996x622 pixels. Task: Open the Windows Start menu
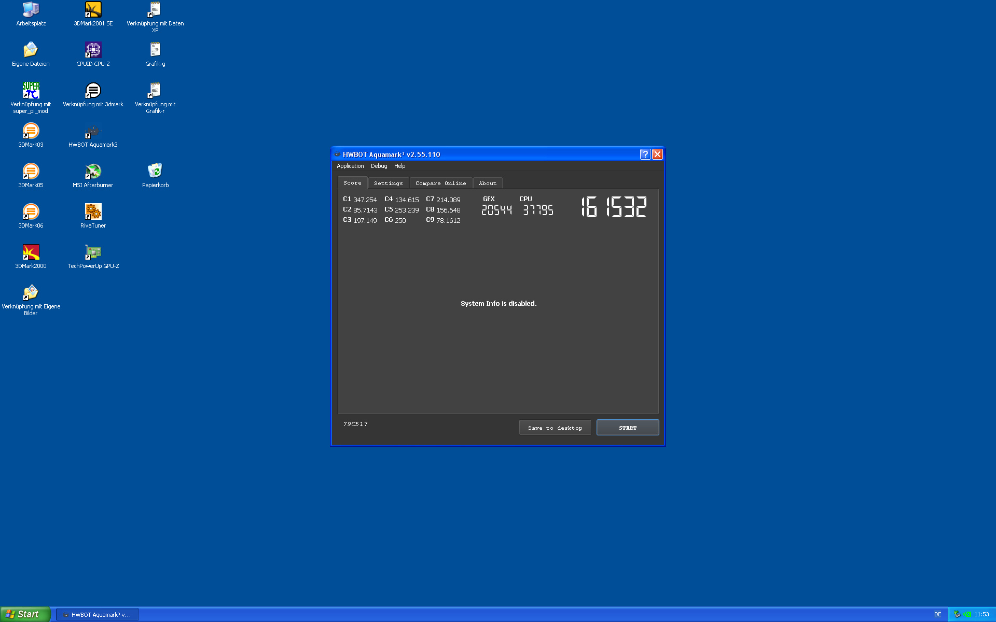25,614
